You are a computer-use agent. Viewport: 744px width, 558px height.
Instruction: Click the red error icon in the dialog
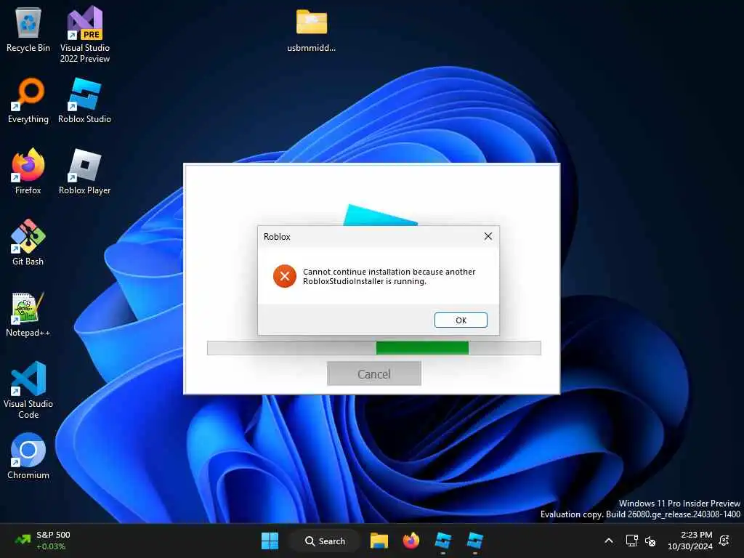(x=285, y=276)
